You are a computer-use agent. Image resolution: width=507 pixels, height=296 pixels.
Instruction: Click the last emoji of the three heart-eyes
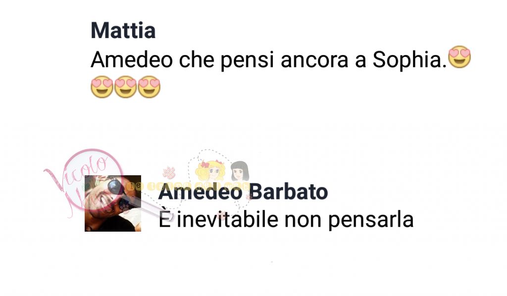point(149,87)
